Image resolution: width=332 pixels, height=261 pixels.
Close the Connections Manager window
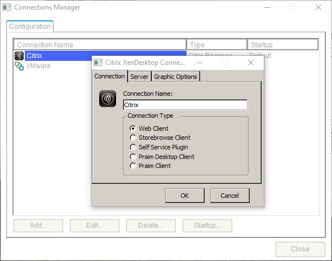[318, 8]
